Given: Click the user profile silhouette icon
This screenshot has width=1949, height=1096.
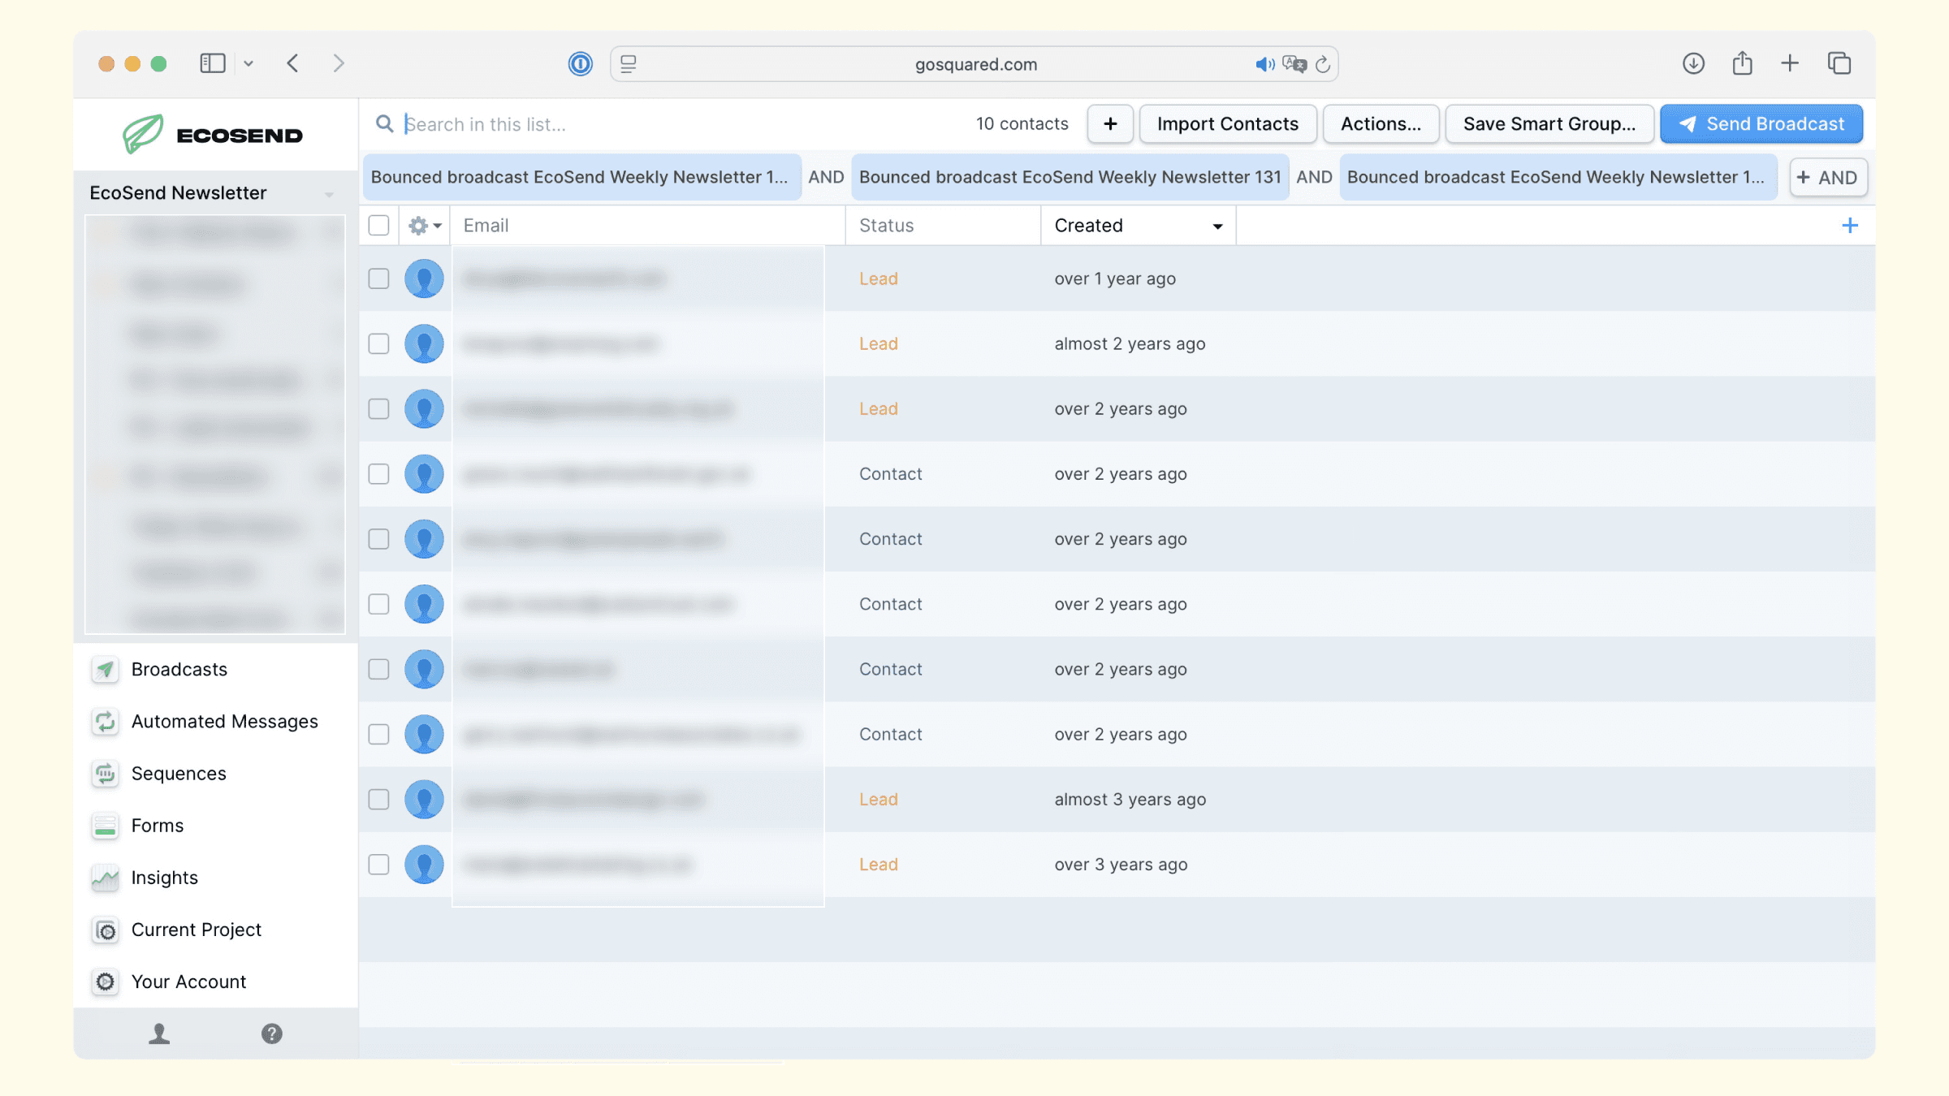Looking at the screenshot, I should 159,1033.
